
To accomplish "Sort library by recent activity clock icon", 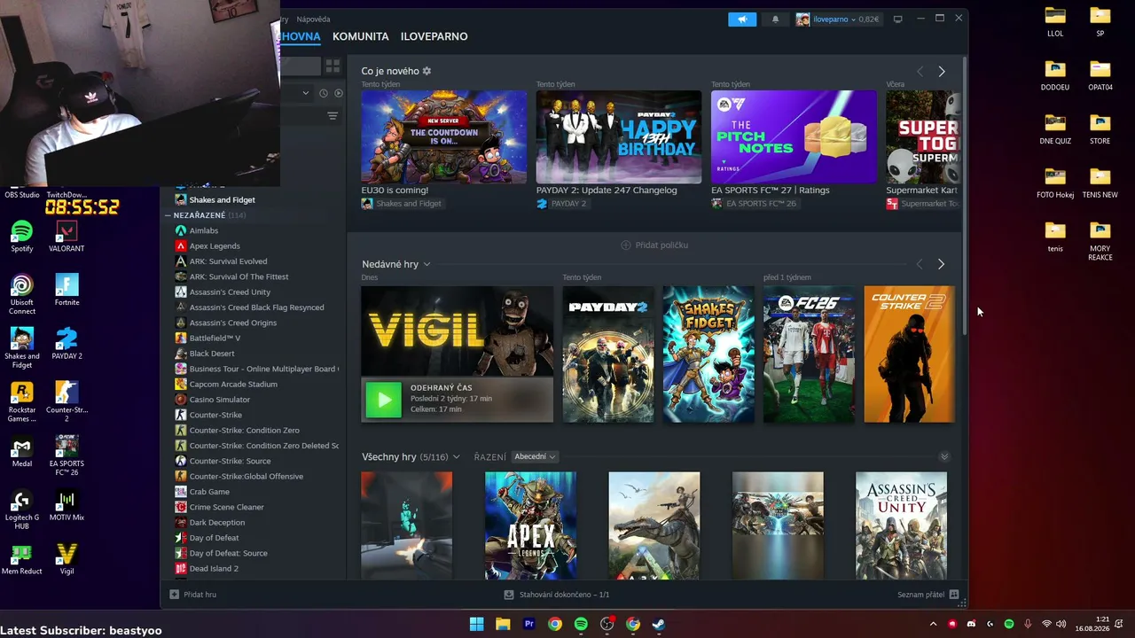I will (x=324, y=93).
